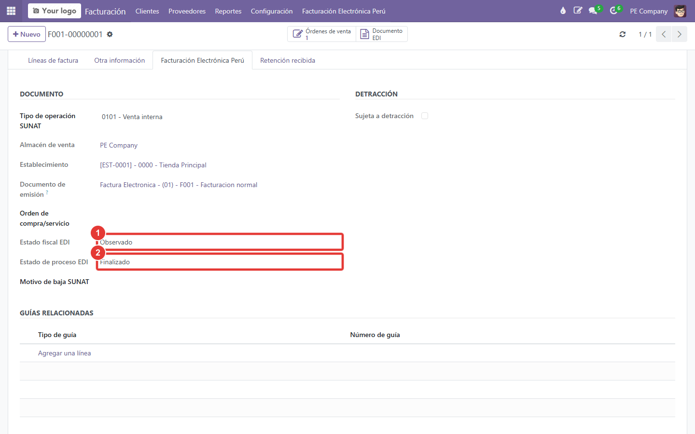Open the edit note icon in top bar

(578, 11)
